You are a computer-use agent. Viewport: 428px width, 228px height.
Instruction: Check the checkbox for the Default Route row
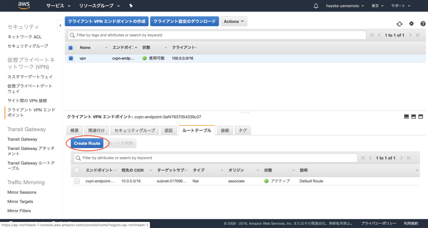(x=77, y=181)
